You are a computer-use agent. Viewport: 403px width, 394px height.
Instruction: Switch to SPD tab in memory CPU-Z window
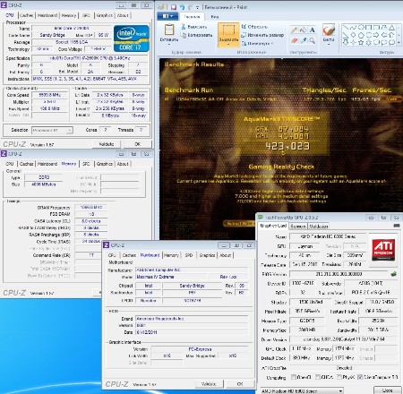(x=86, y=164)
